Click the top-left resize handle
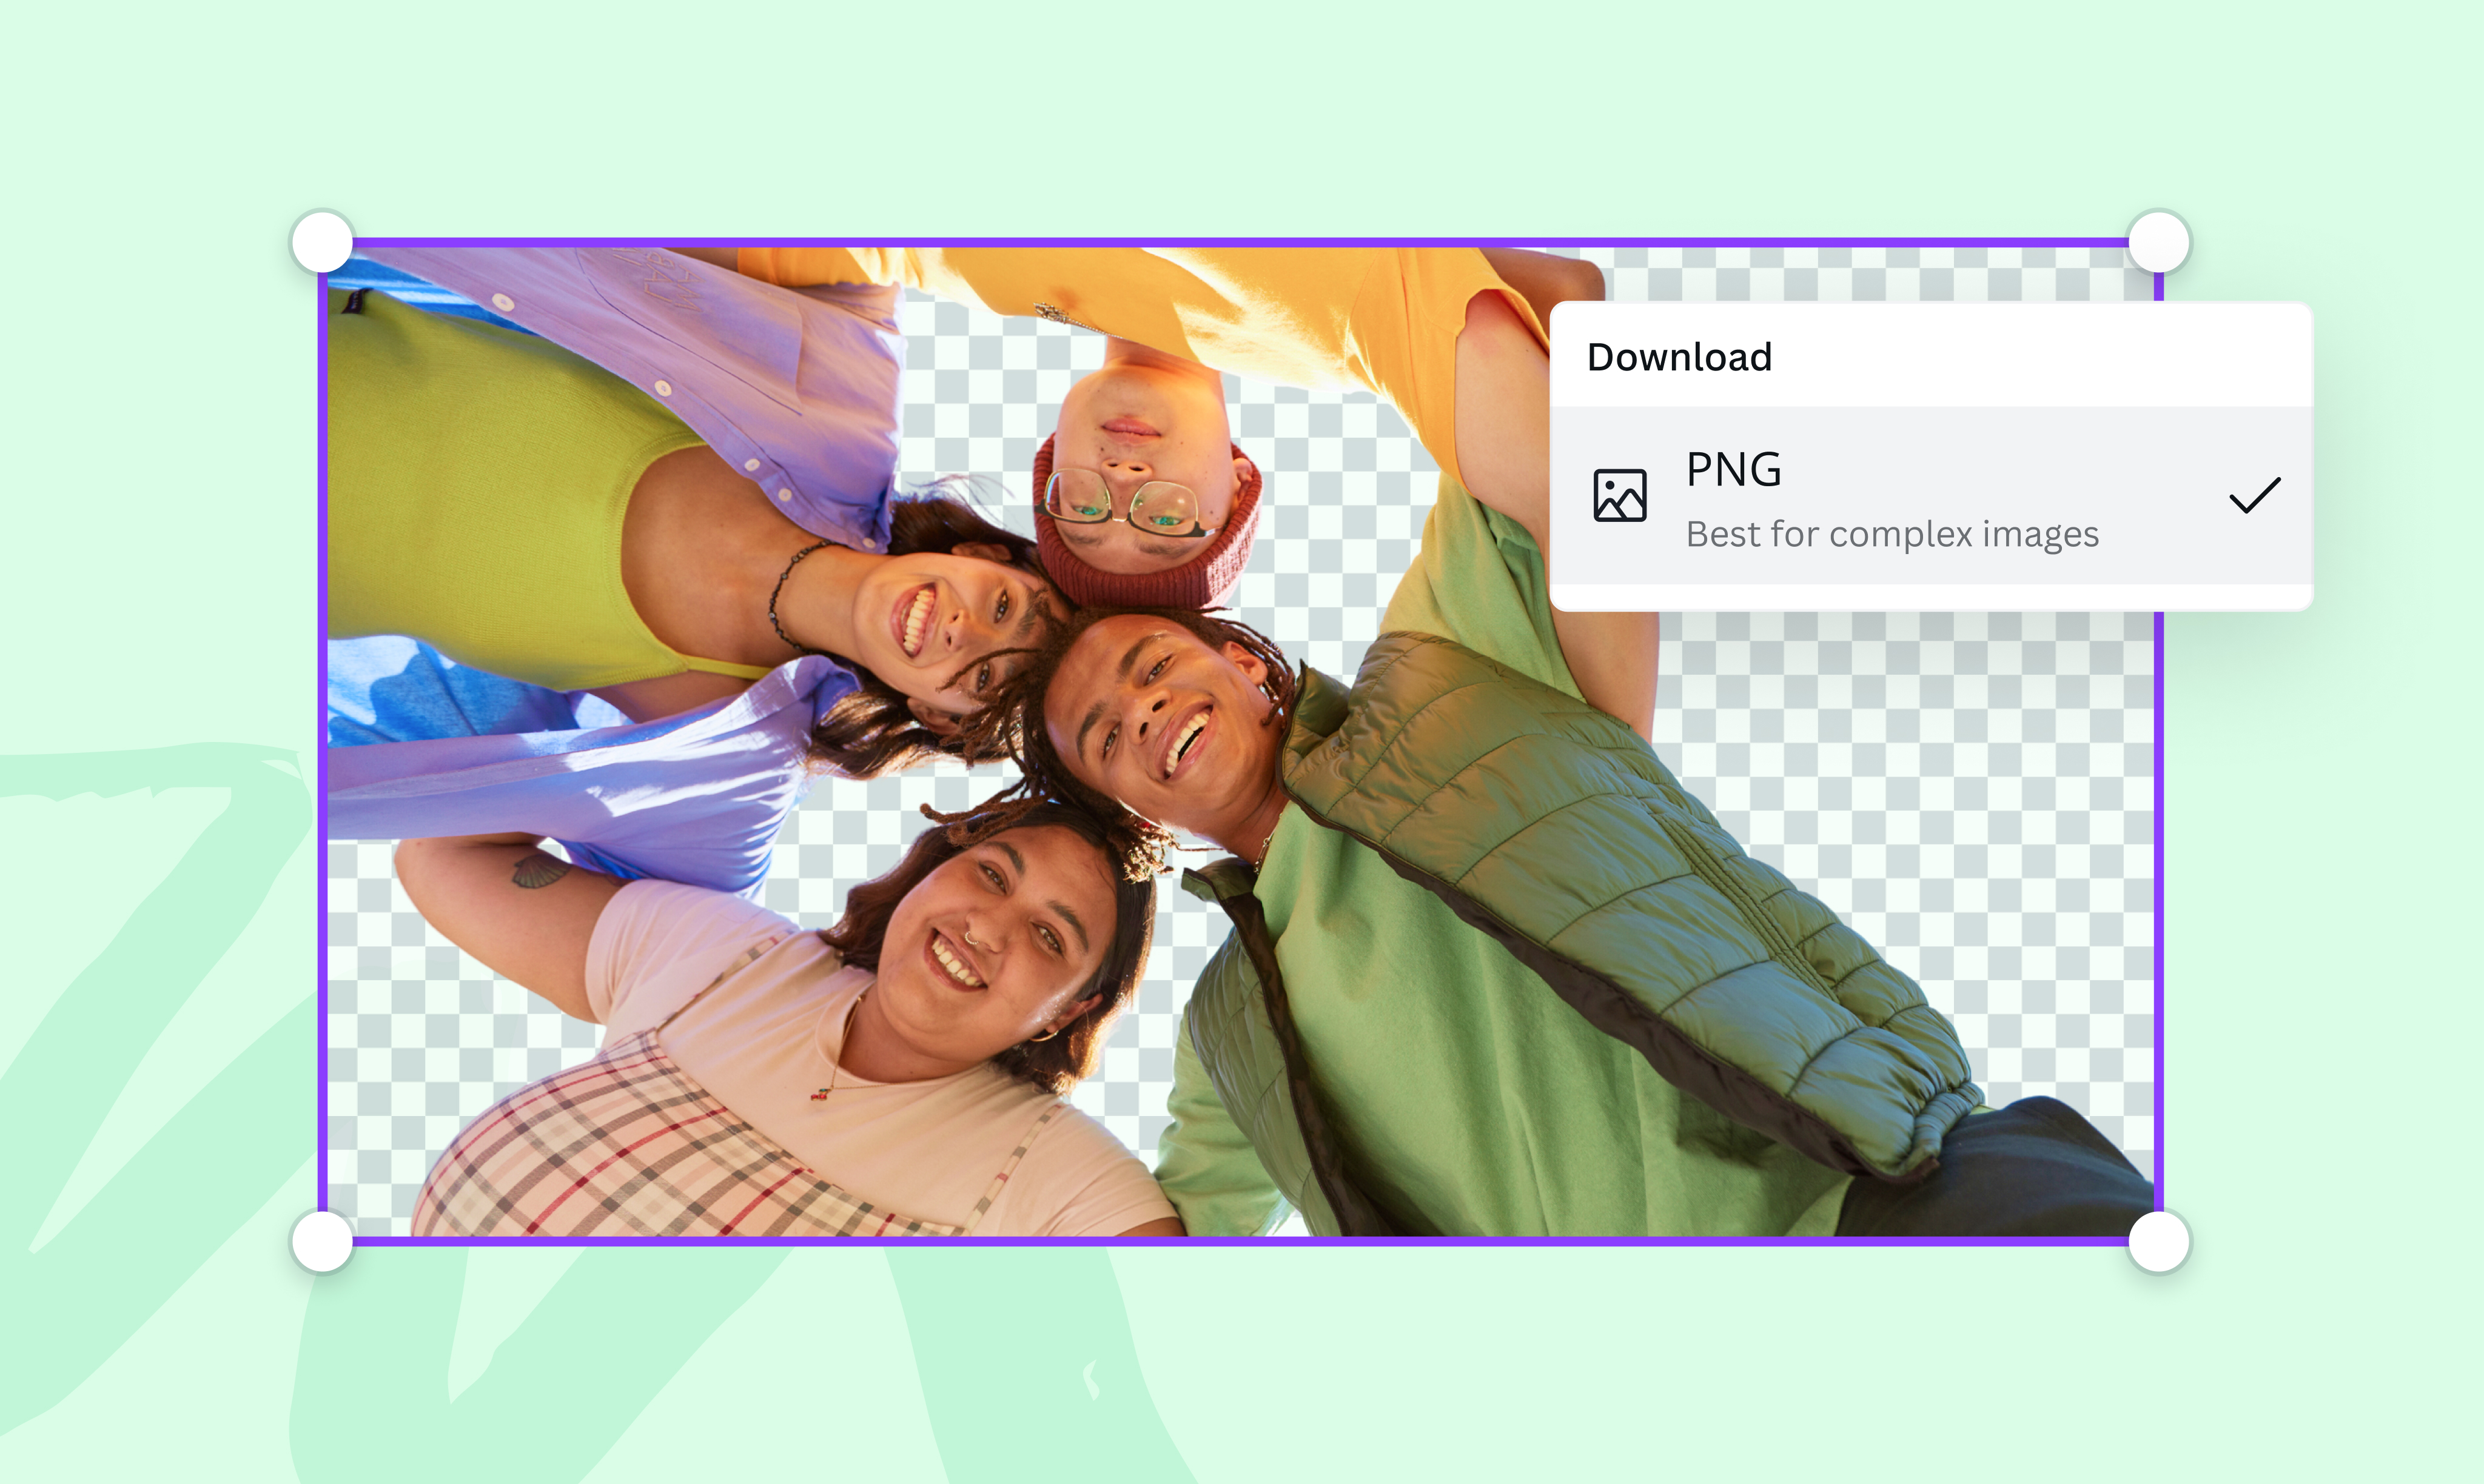 point(322,241)
